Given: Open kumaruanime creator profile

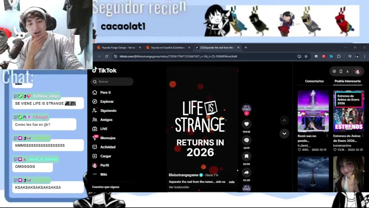Looking at the screenshot, I should point(343,146).
